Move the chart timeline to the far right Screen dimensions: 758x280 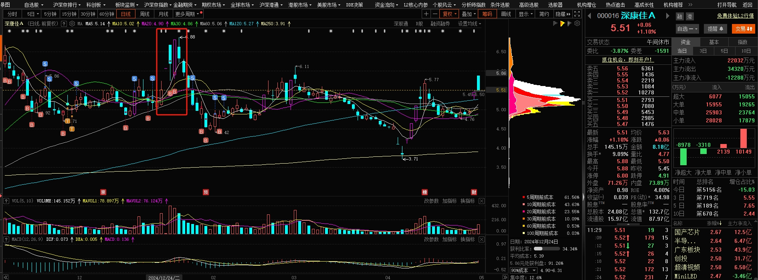tap(505, 277)
